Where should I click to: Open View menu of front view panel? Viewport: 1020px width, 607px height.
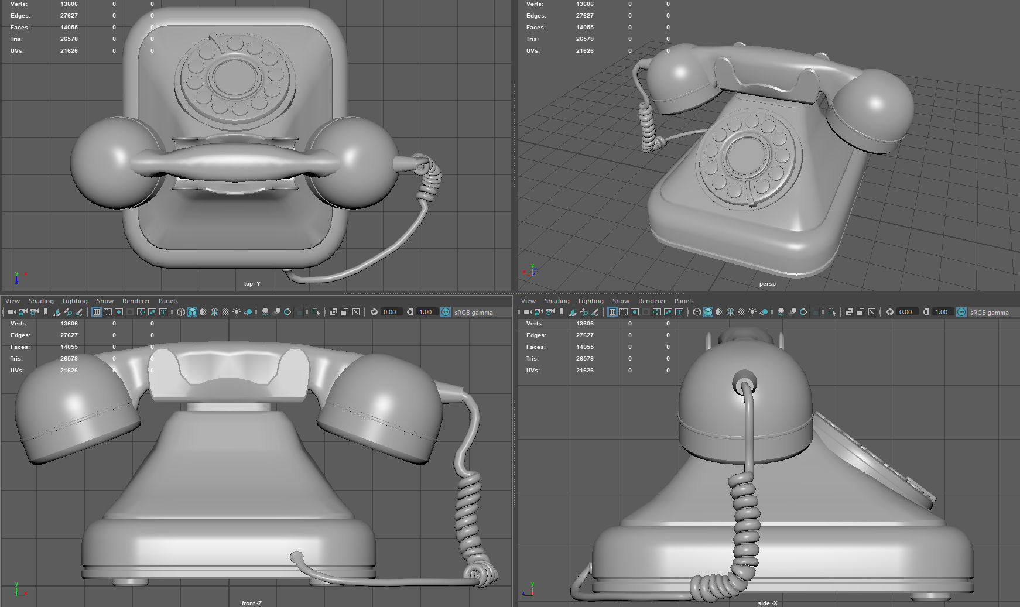(12, 301)
